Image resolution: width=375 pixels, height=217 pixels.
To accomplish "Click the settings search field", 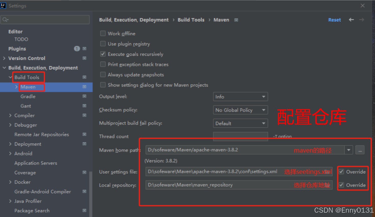I will coord(45,20).
